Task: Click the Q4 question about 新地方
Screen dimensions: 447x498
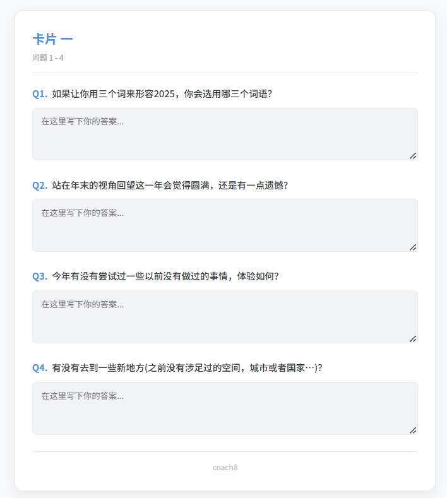Action: coord(187,368)
